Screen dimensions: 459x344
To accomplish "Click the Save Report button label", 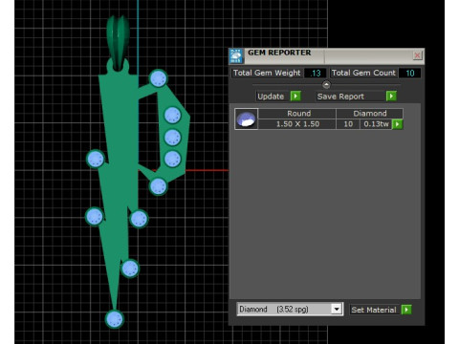I will pyautogui.click(x=340, y=97).
